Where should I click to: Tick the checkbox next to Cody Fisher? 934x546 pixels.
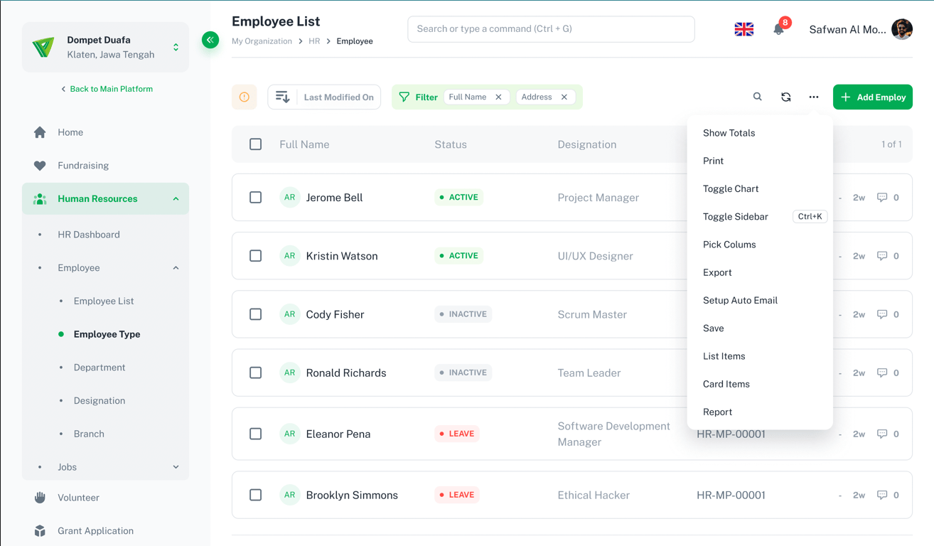255,314
